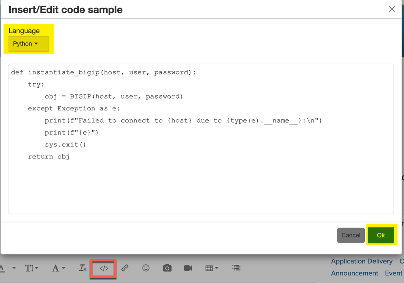Screen dimensions: 404x283
Task: Open the Application Delivery link
Action: coord(362,261)
